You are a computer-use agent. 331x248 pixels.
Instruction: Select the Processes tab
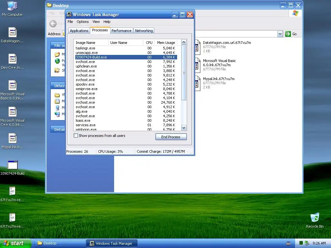tap(100, 30)
